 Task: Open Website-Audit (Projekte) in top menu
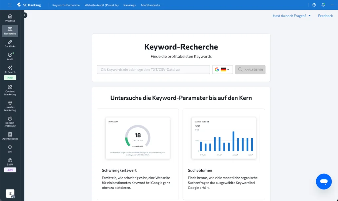click(102, 5)
